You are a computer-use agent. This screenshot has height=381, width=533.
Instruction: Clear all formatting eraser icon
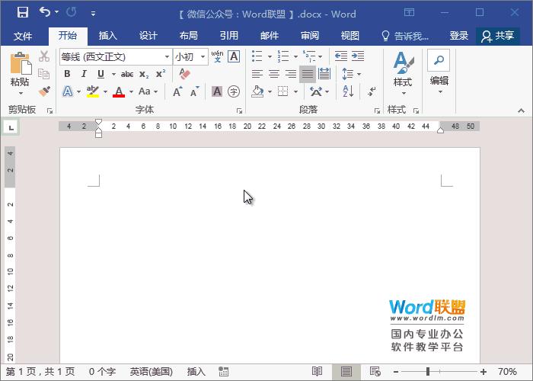point(184,74)
